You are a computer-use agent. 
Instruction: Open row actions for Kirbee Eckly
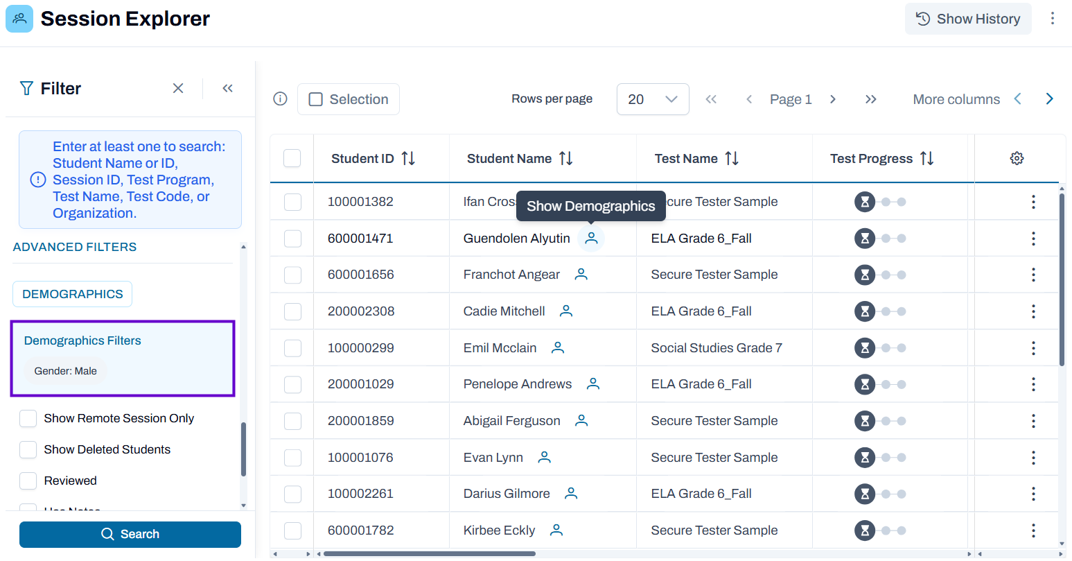[x=1033, y=530]
